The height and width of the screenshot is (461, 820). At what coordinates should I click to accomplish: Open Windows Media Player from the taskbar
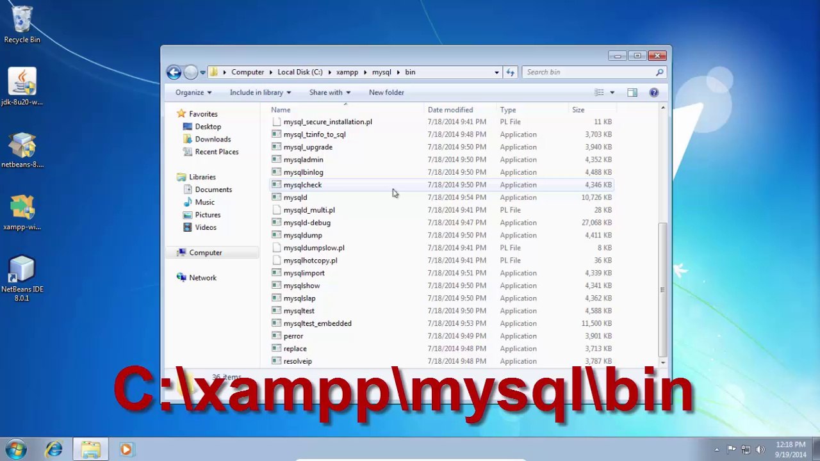(x=126, y=449)
